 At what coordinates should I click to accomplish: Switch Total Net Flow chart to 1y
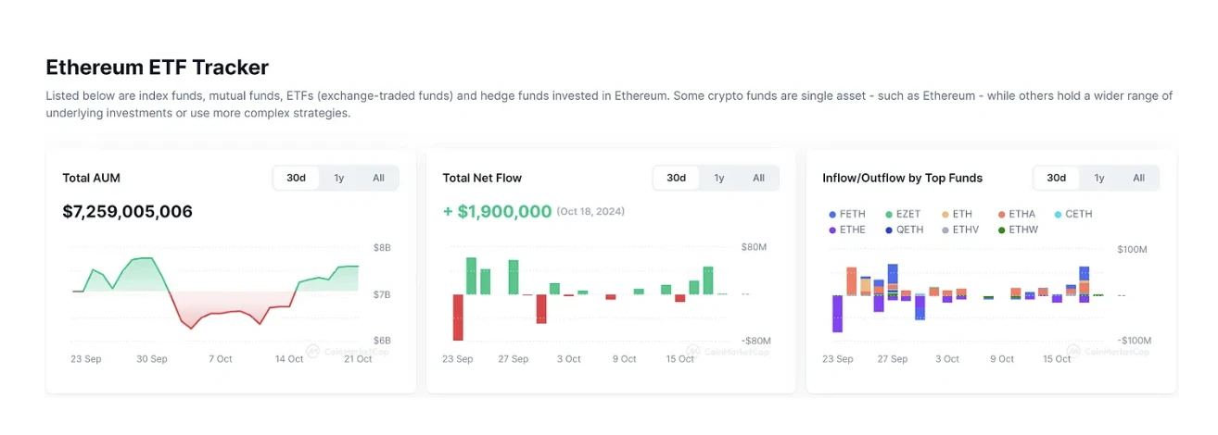coord(718,178)
